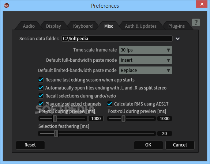The height and width of the screenshot is (164, 210).
Task: Open Default full-bandwidth paste mode dropdown
Action: pos(146,60)
